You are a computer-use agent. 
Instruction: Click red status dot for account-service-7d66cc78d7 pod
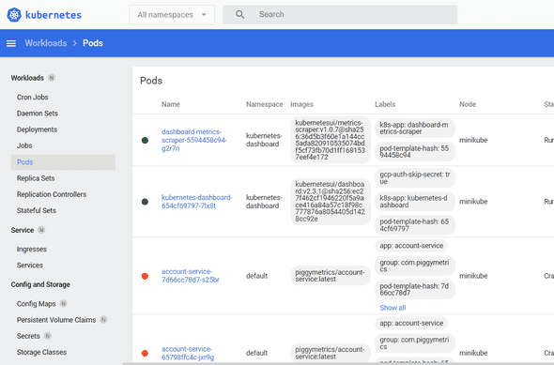tap(145, 276)
